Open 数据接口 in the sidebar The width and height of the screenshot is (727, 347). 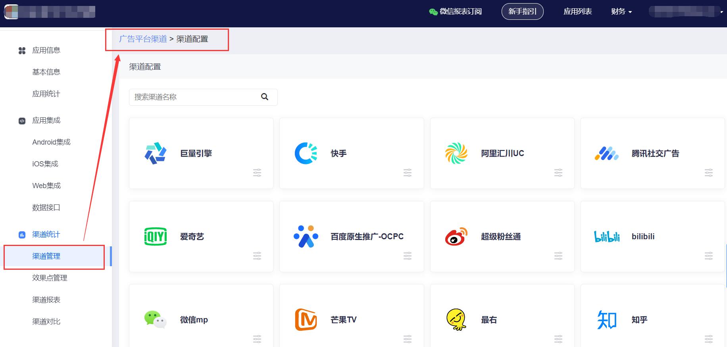[46, 208]
